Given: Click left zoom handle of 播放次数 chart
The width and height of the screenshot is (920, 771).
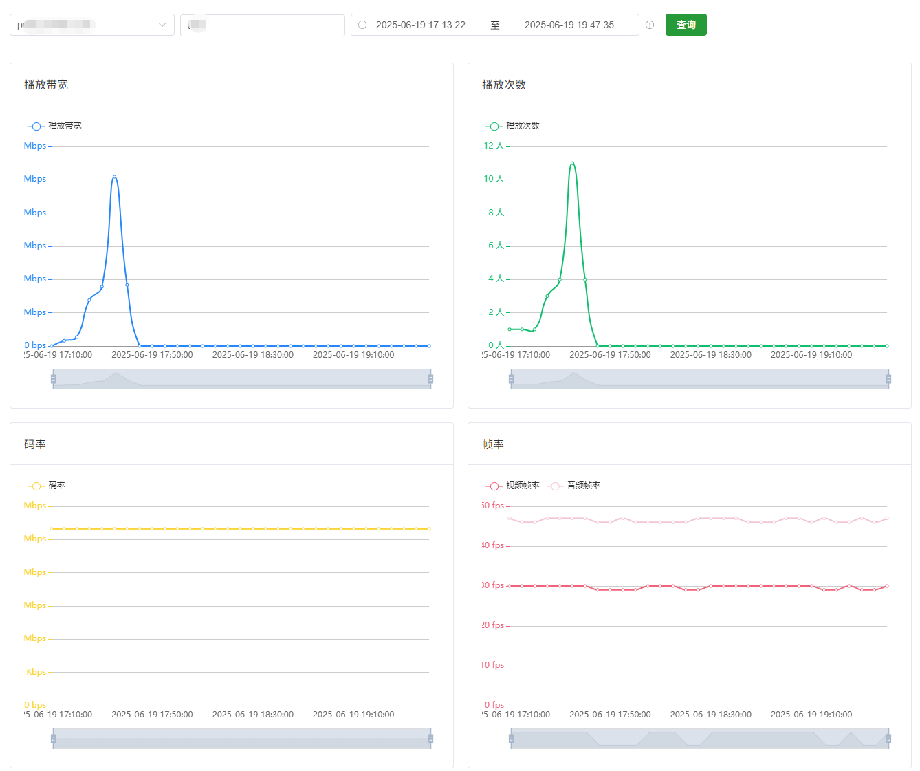Looking at the screenshot, I should pyautogui.click(x=511, y=379).
